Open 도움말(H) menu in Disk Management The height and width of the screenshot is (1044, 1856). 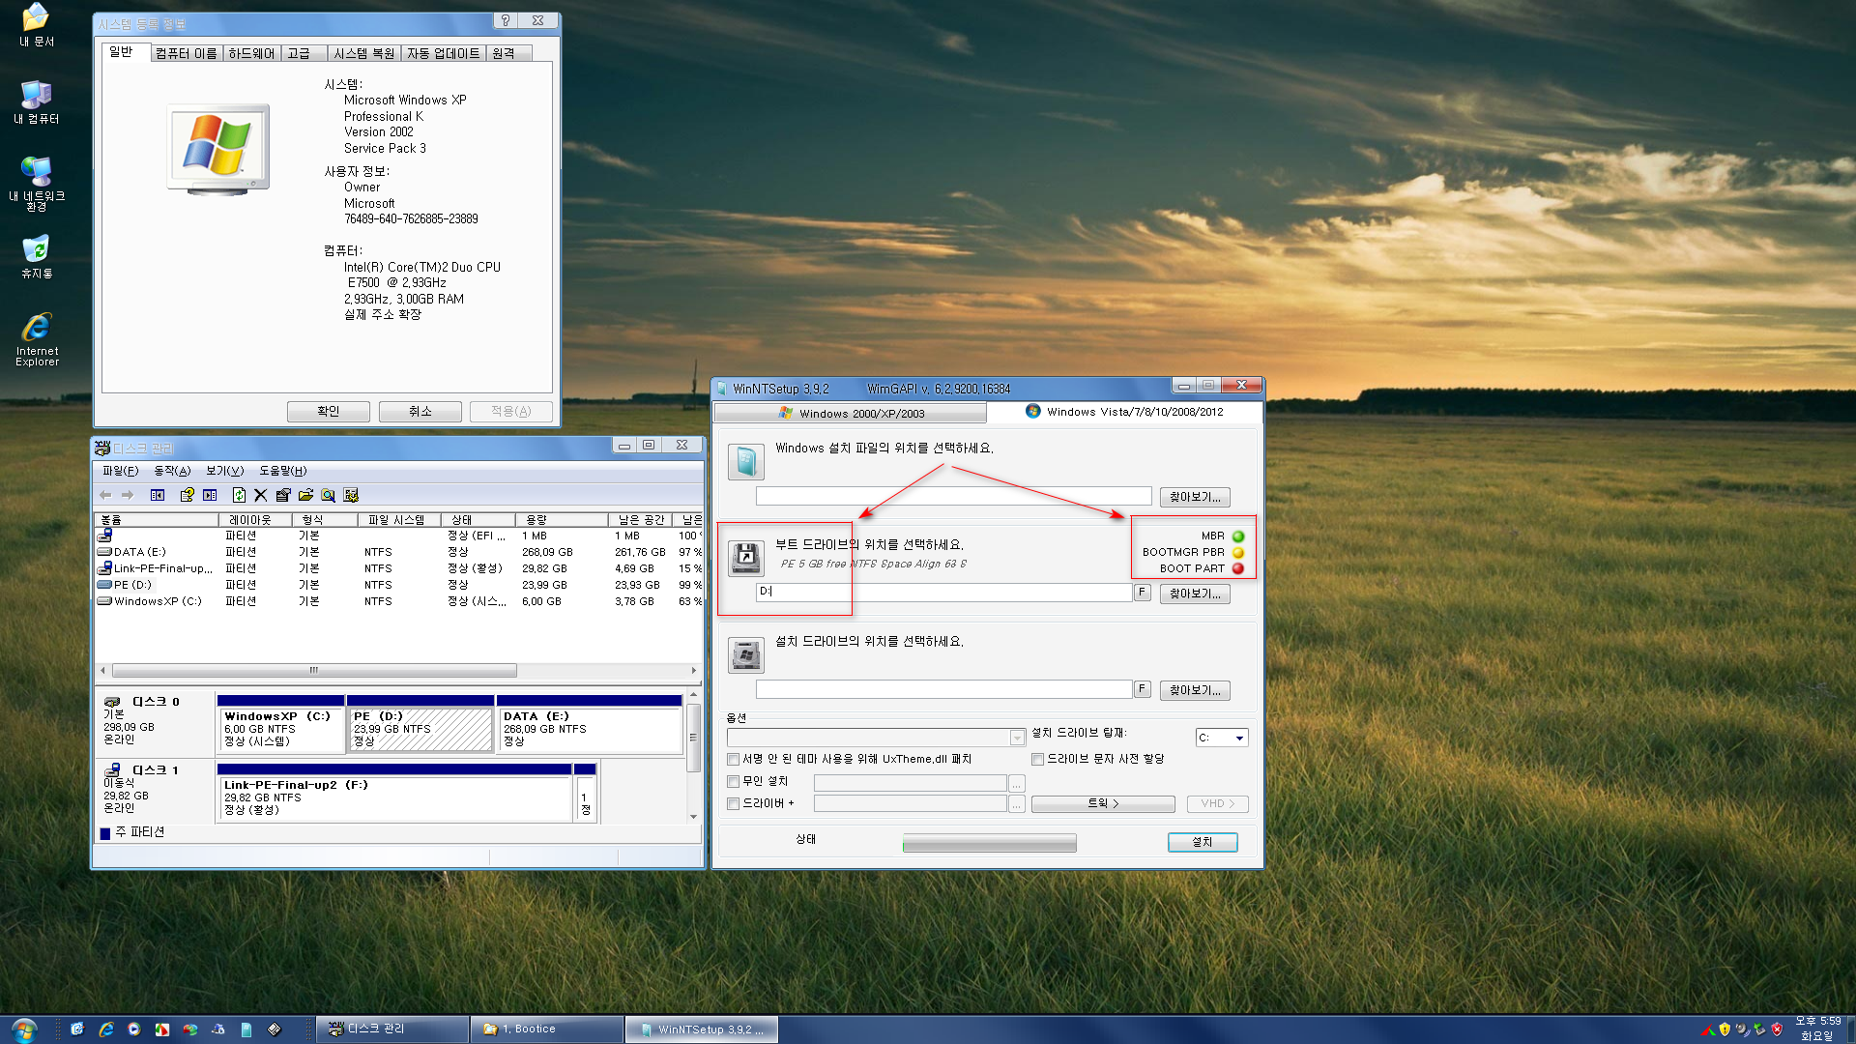point(282,471)
